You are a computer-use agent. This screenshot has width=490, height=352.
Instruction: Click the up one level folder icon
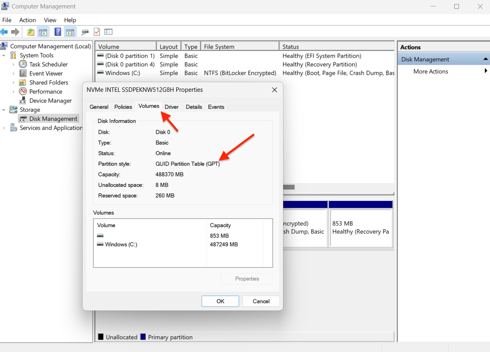[31, 32]
